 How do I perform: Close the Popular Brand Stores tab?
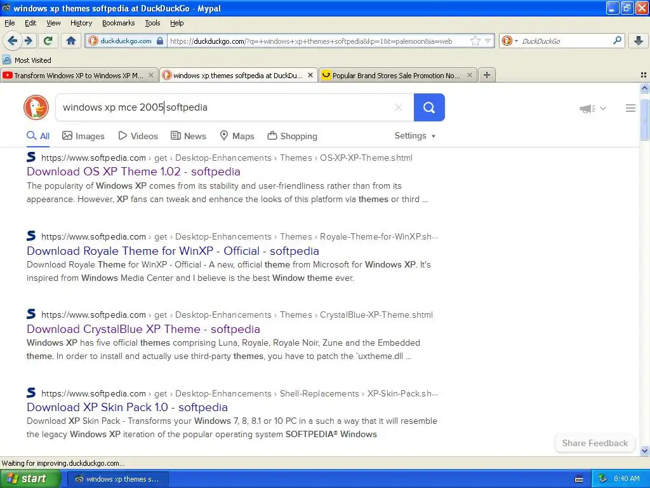click(x=469, y=75)
